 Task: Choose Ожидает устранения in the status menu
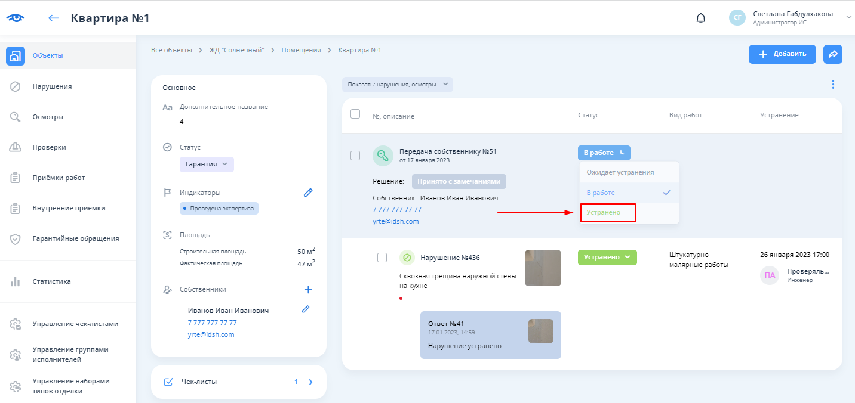point(620,172)
